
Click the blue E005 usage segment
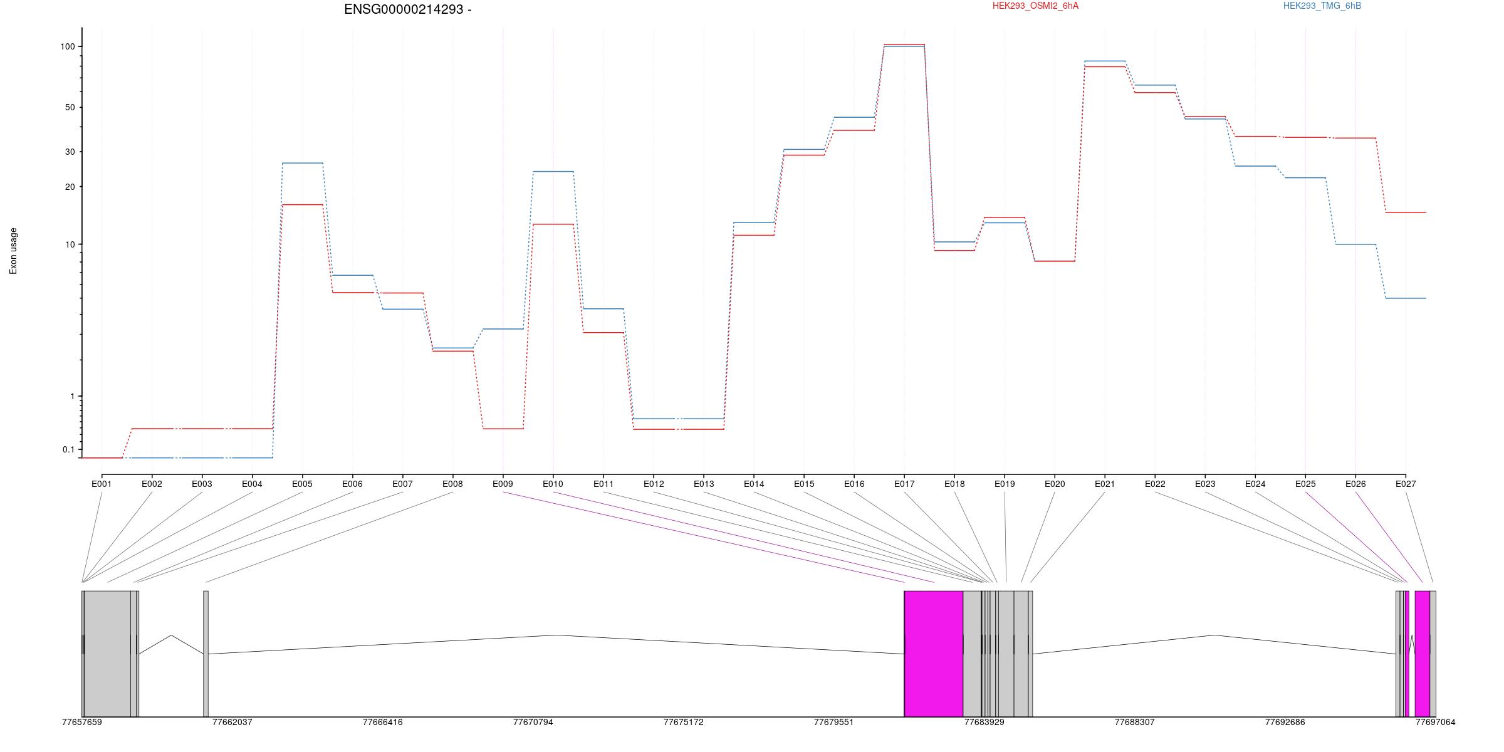(x=303, y=163)
